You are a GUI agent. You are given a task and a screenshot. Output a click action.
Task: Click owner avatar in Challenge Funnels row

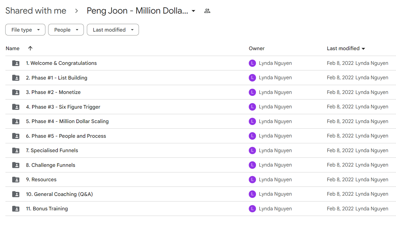[x=252, y=165]
